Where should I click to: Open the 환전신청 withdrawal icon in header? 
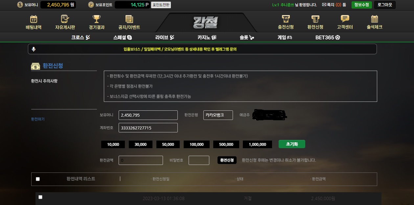(x=315, y=19)
